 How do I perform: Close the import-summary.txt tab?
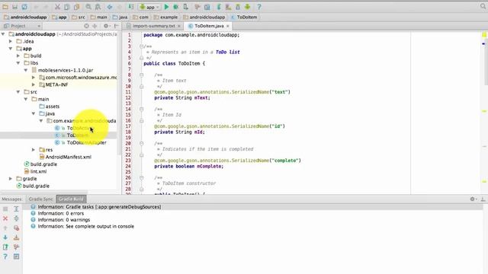click(x=179, y=26)
